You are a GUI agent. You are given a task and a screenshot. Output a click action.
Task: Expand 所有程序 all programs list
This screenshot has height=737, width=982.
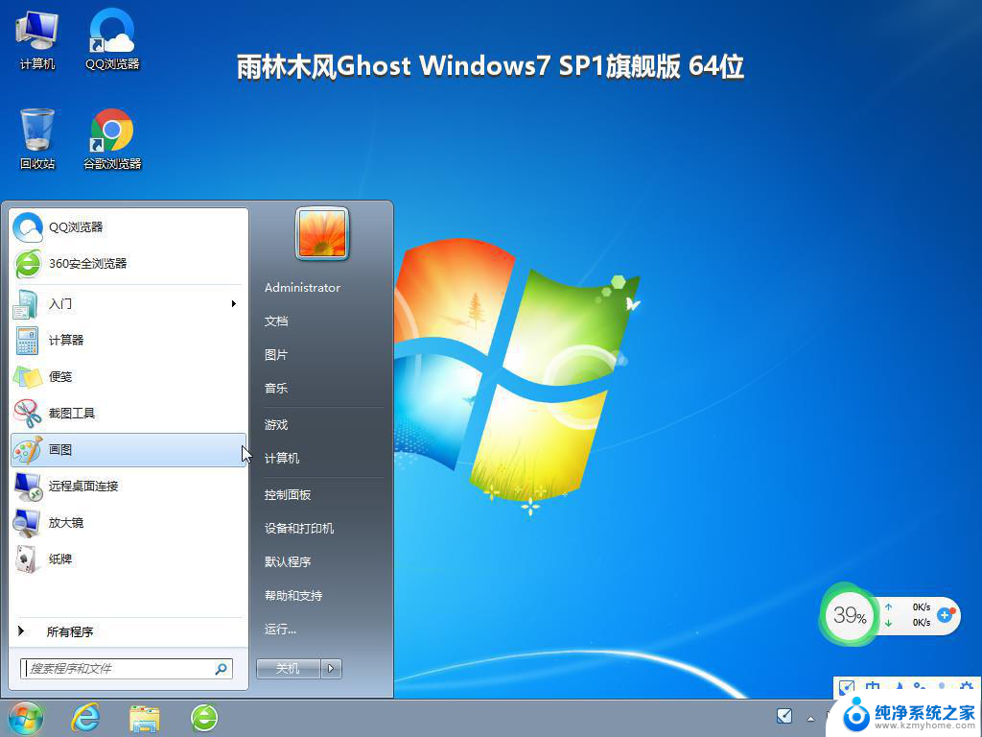point(129,631)
